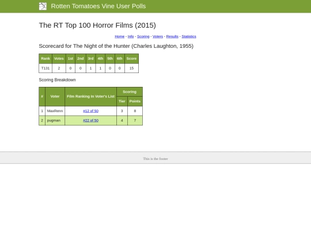Select the page heading The RT Top 100 Horror Films
Image resolution: width=311 pixels, height=233 pixels.
click(97, 25)
